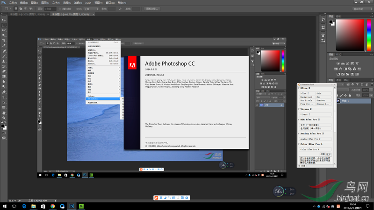Collapse the Dfine 2 section in Selective Tool

[299, 88]
